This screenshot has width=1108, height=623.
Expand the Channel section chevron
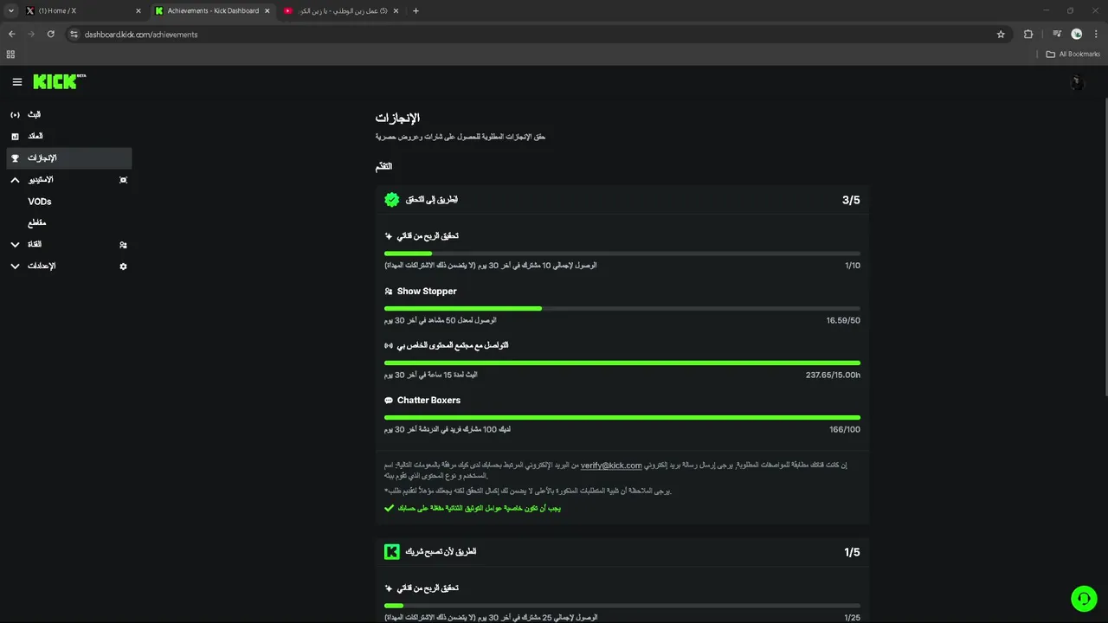(x=15, y=245)
